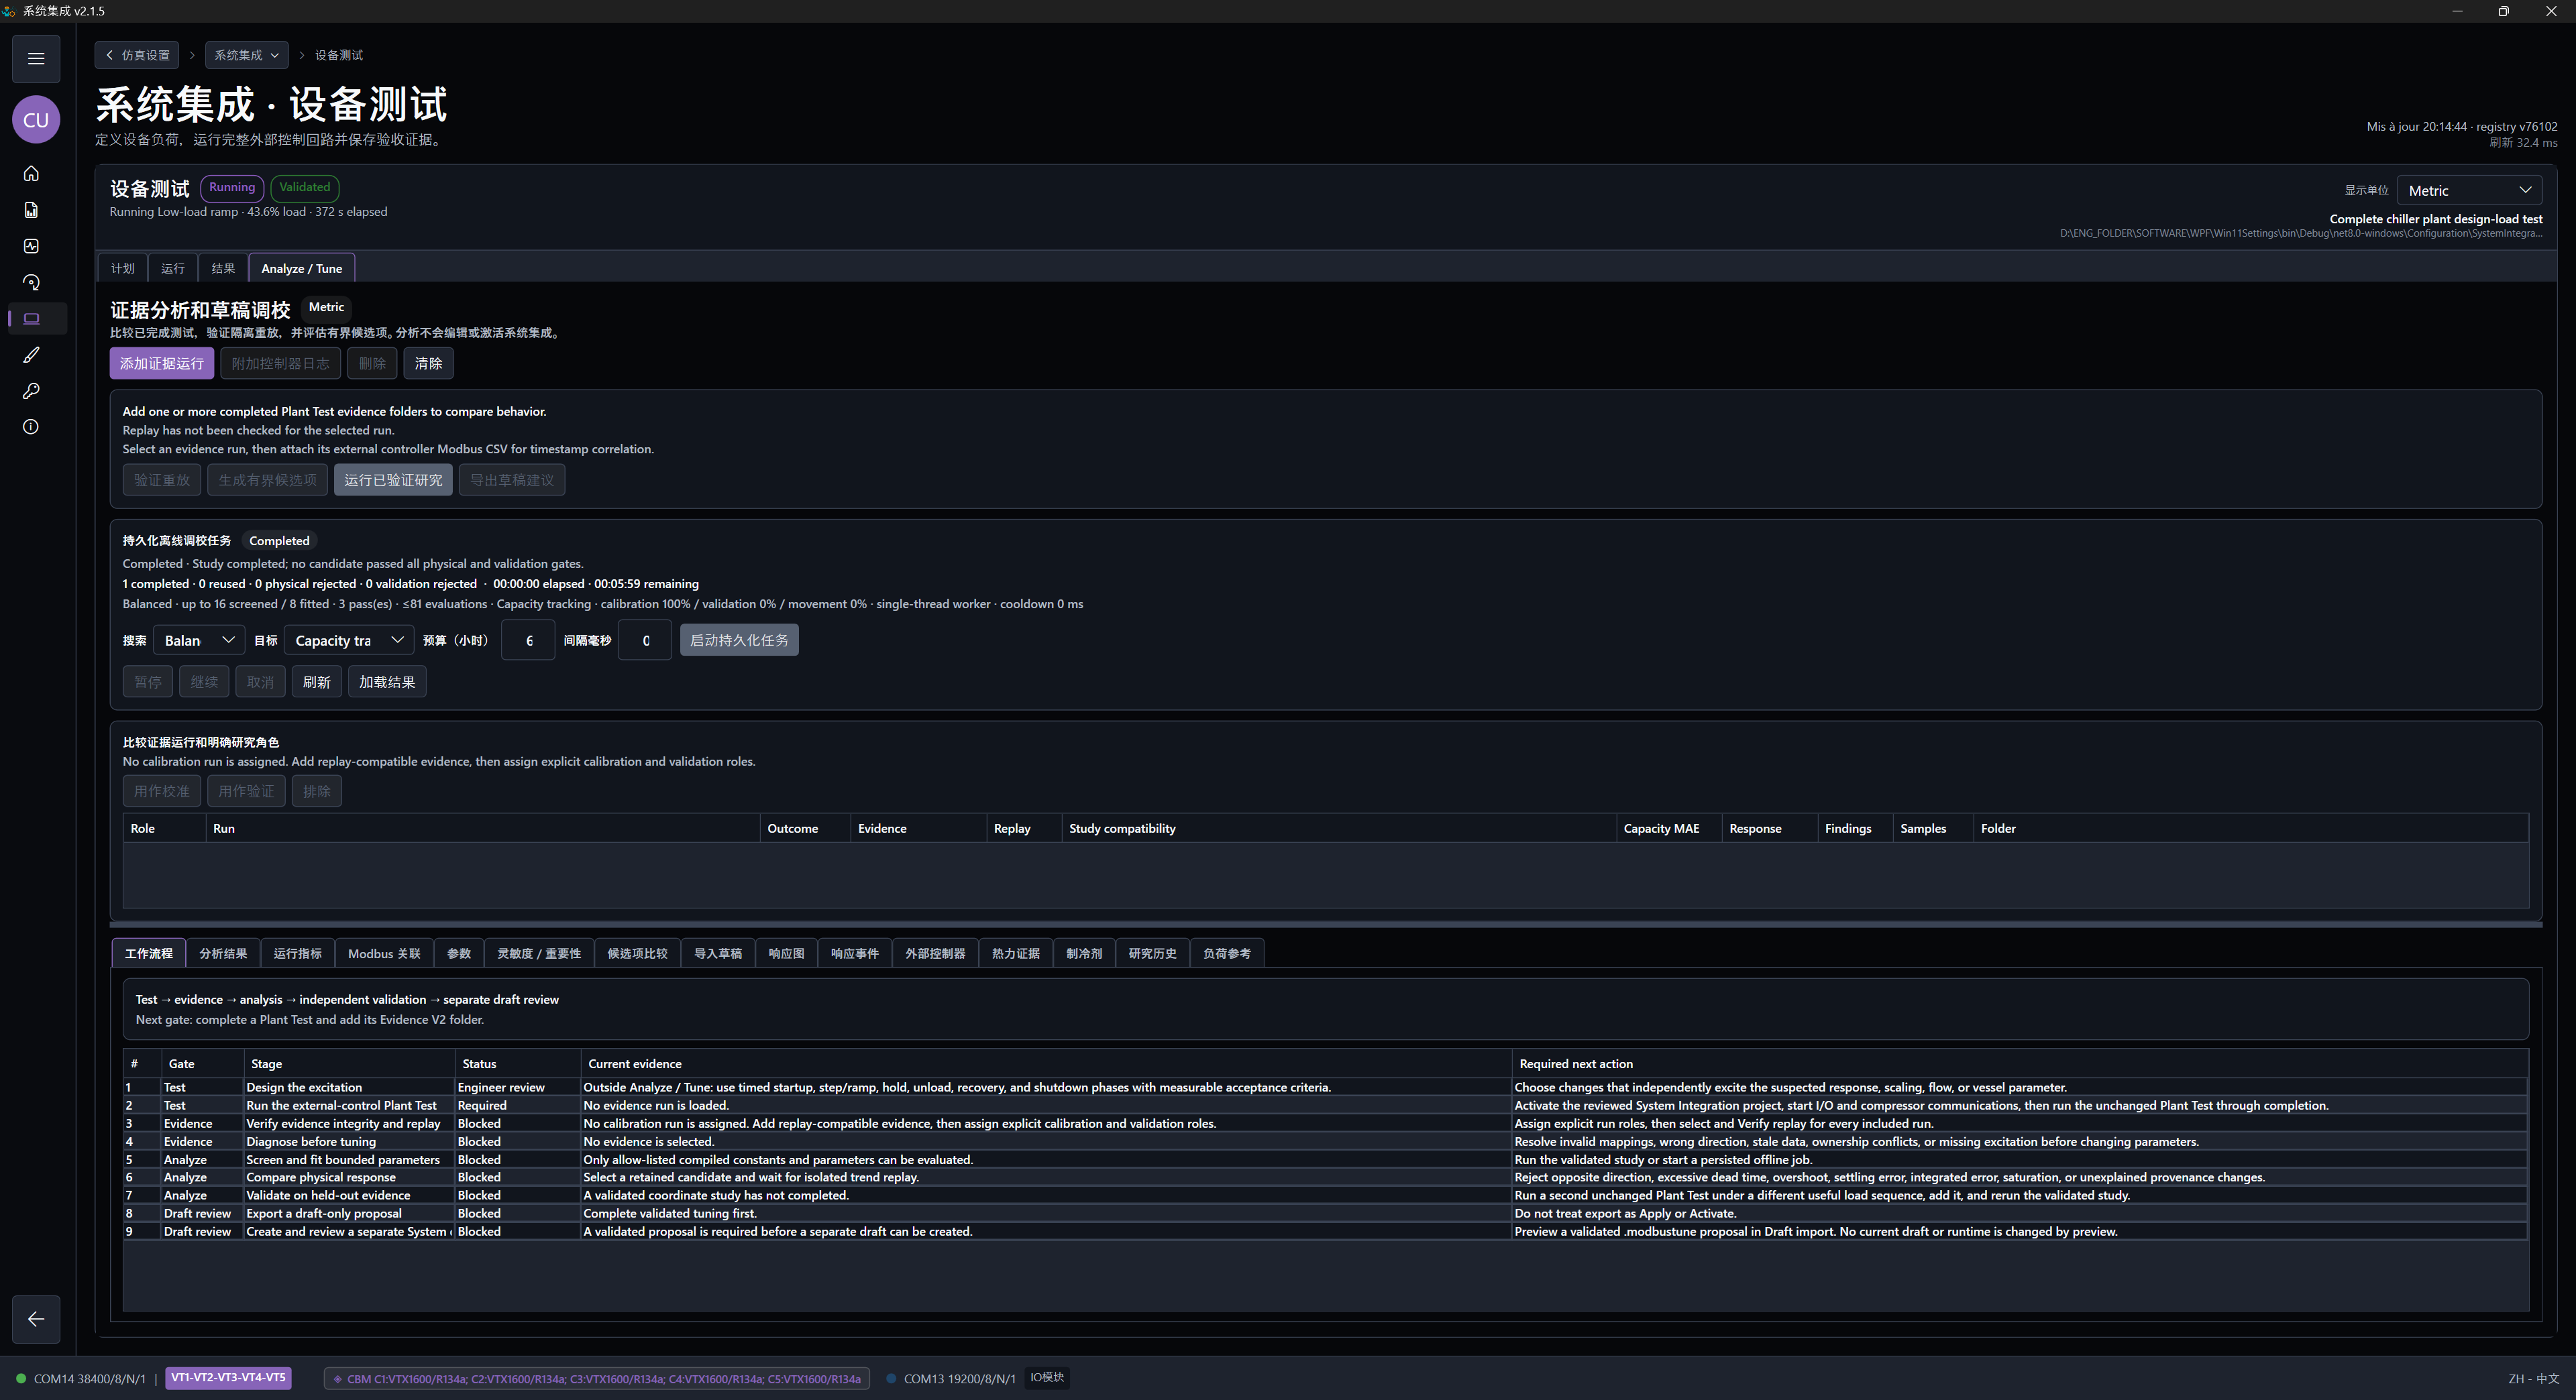Open the 制冷剂 sub-tab
This screenshot has width=2576, height=1400.
point(1084,953)
